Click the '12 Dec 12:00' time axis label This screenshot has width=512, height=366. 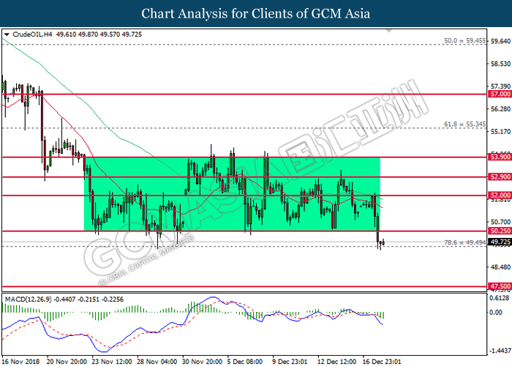pyautogui.click(x=337, y=362)
